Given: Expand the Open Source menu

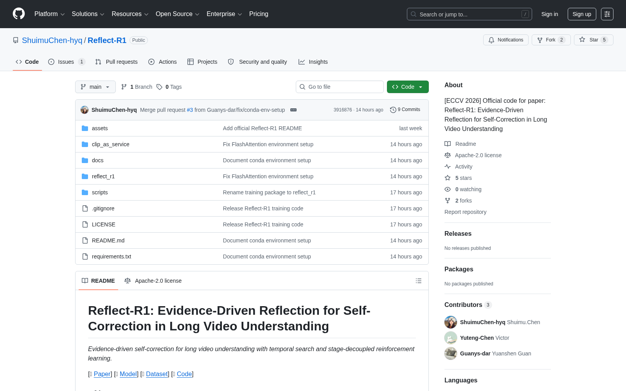Looking at the screenshot, I should tap(178, 14).
